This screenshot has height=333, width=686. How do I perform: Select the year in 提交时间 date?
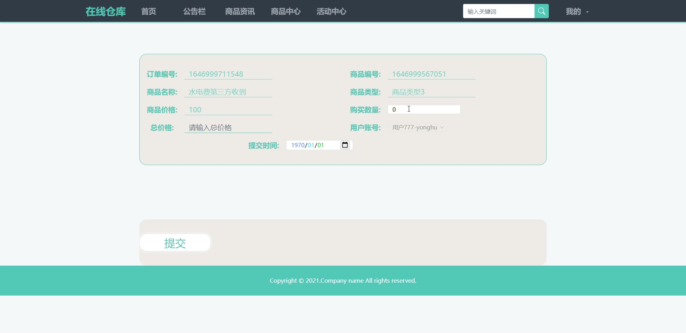pyautogui.click(x=297, y=145)
